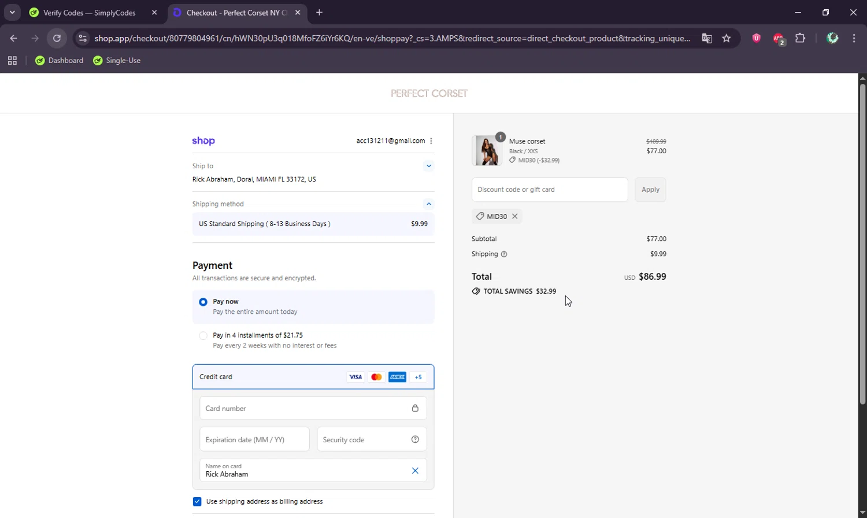Click the Mastercard icon

point(376,377)
